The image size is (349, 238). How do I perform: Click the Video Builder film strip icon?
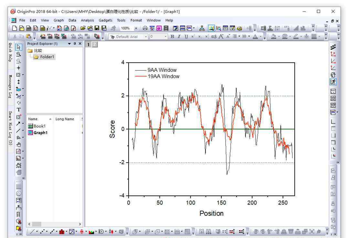coord(166,28)
